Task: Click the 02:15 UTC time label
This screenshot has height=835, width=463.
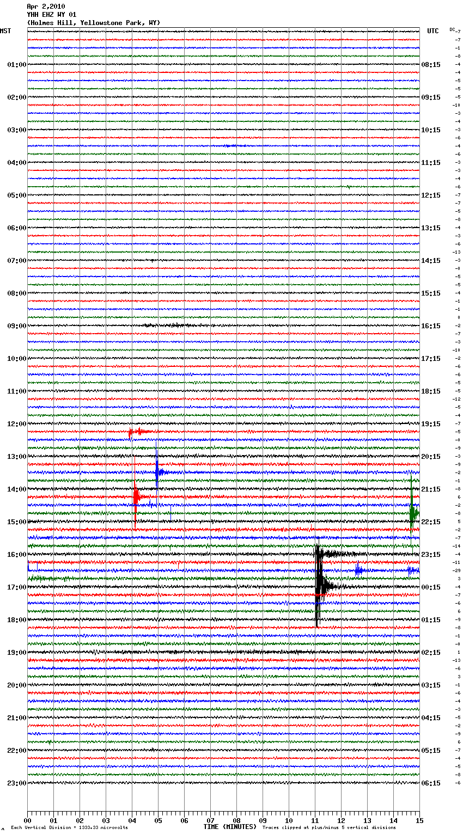Action: pyautogui.click(x=431, y=653)
